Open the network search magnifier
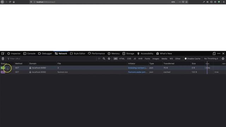The width and height of the screenshot is (226, 127). pyautogui.click(x=104, y=59)
